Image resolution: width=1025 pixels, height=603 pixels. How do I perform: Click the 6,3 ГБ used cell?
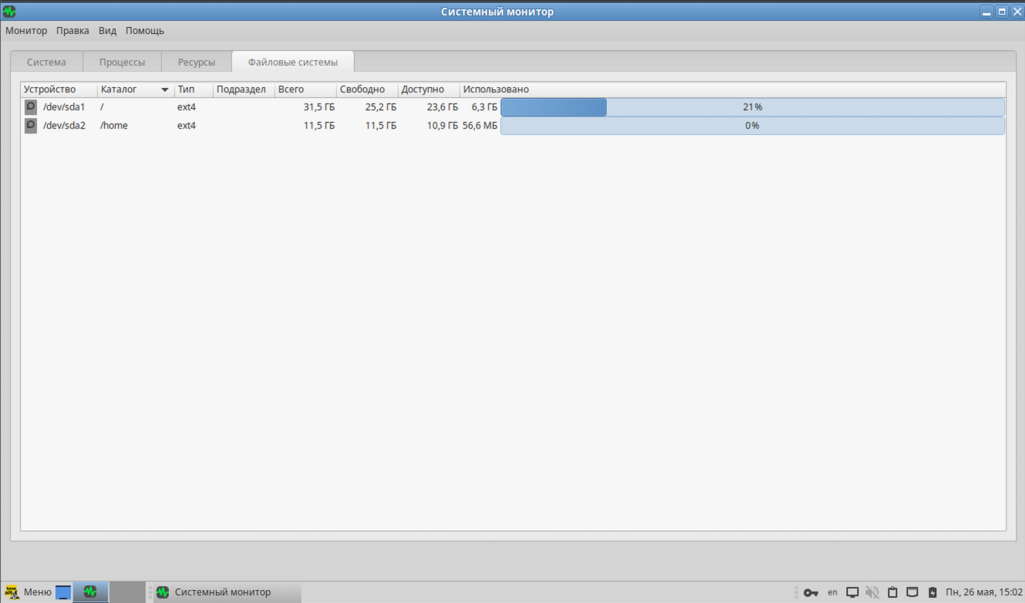coord(484,107)
